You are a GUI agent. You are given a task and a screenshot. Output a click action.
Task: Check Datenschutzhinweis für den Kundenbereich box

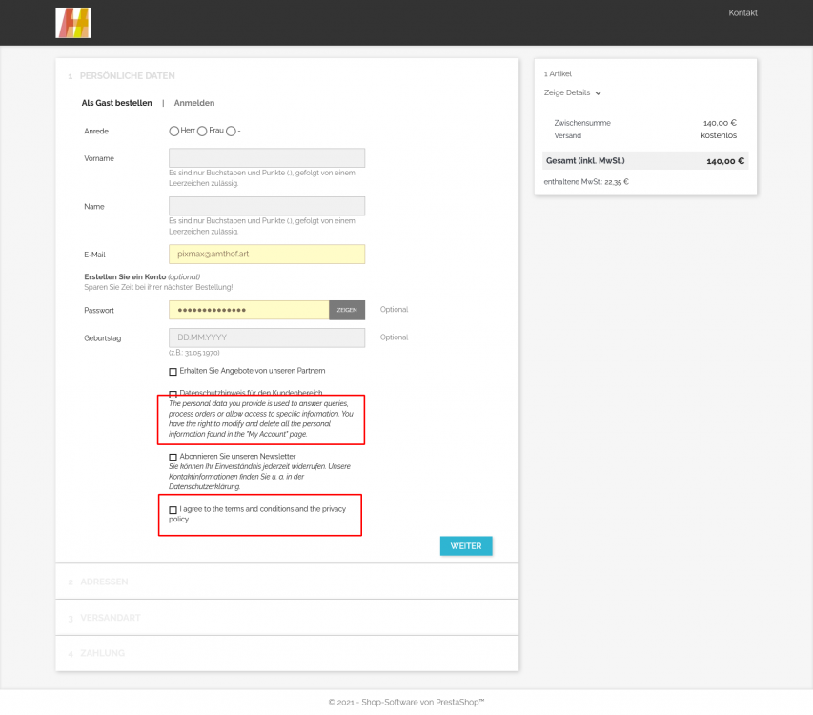click(173, 394)
